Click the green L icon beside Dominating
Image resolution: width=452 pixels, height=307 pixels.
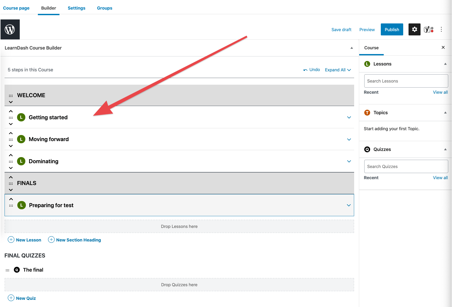(21, 161)
